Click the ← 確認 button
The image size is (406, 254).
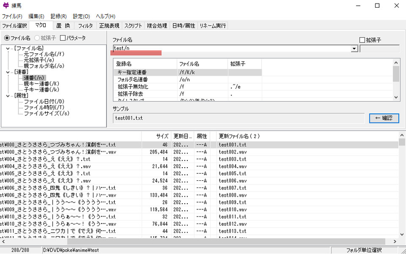384,118
